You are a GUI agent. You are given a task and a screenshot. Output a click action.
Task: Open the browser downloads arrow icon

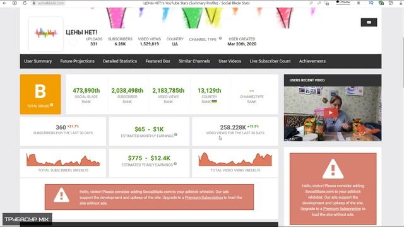tap(400, 3)
